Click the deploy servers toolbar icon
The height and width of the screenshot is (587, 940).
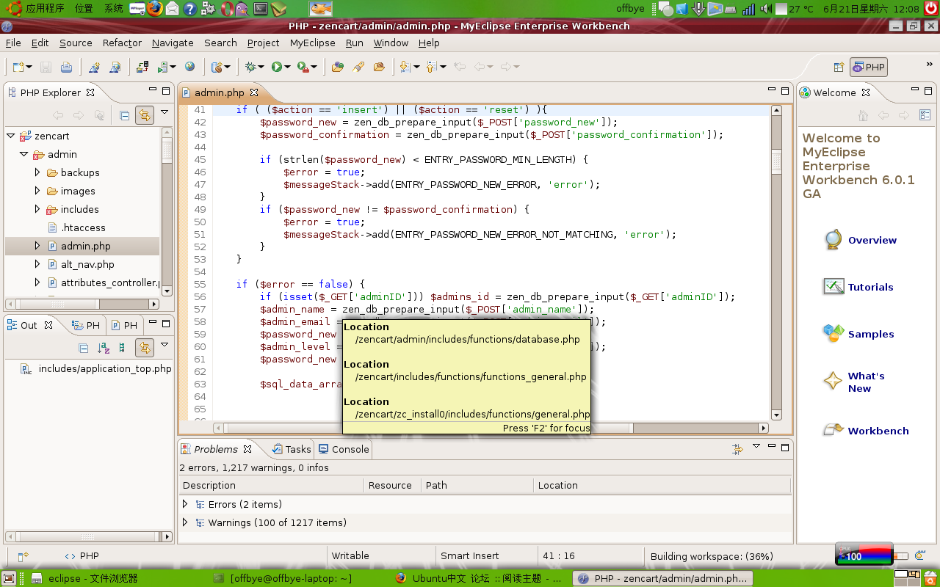click(142, 67)
